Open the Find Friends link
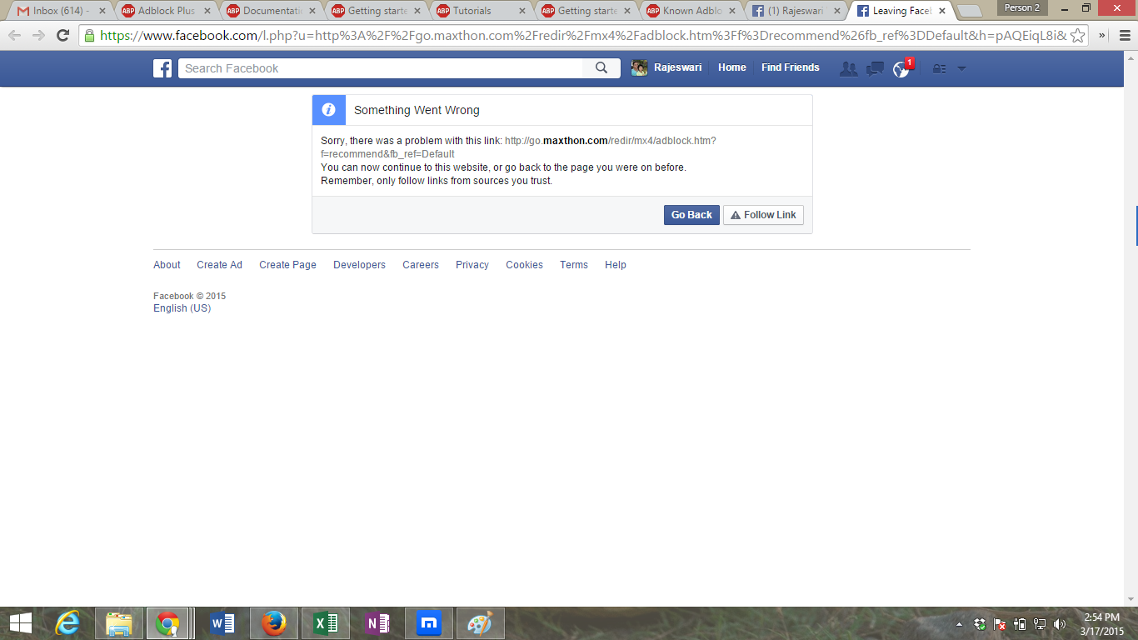 point(791,68)
